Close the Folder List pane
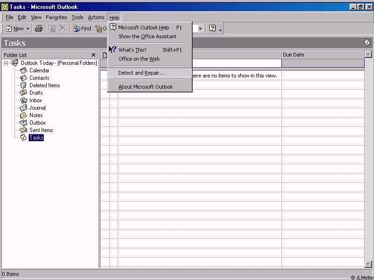Viewport: 374px width, 280px height. [x=93, y=55]
